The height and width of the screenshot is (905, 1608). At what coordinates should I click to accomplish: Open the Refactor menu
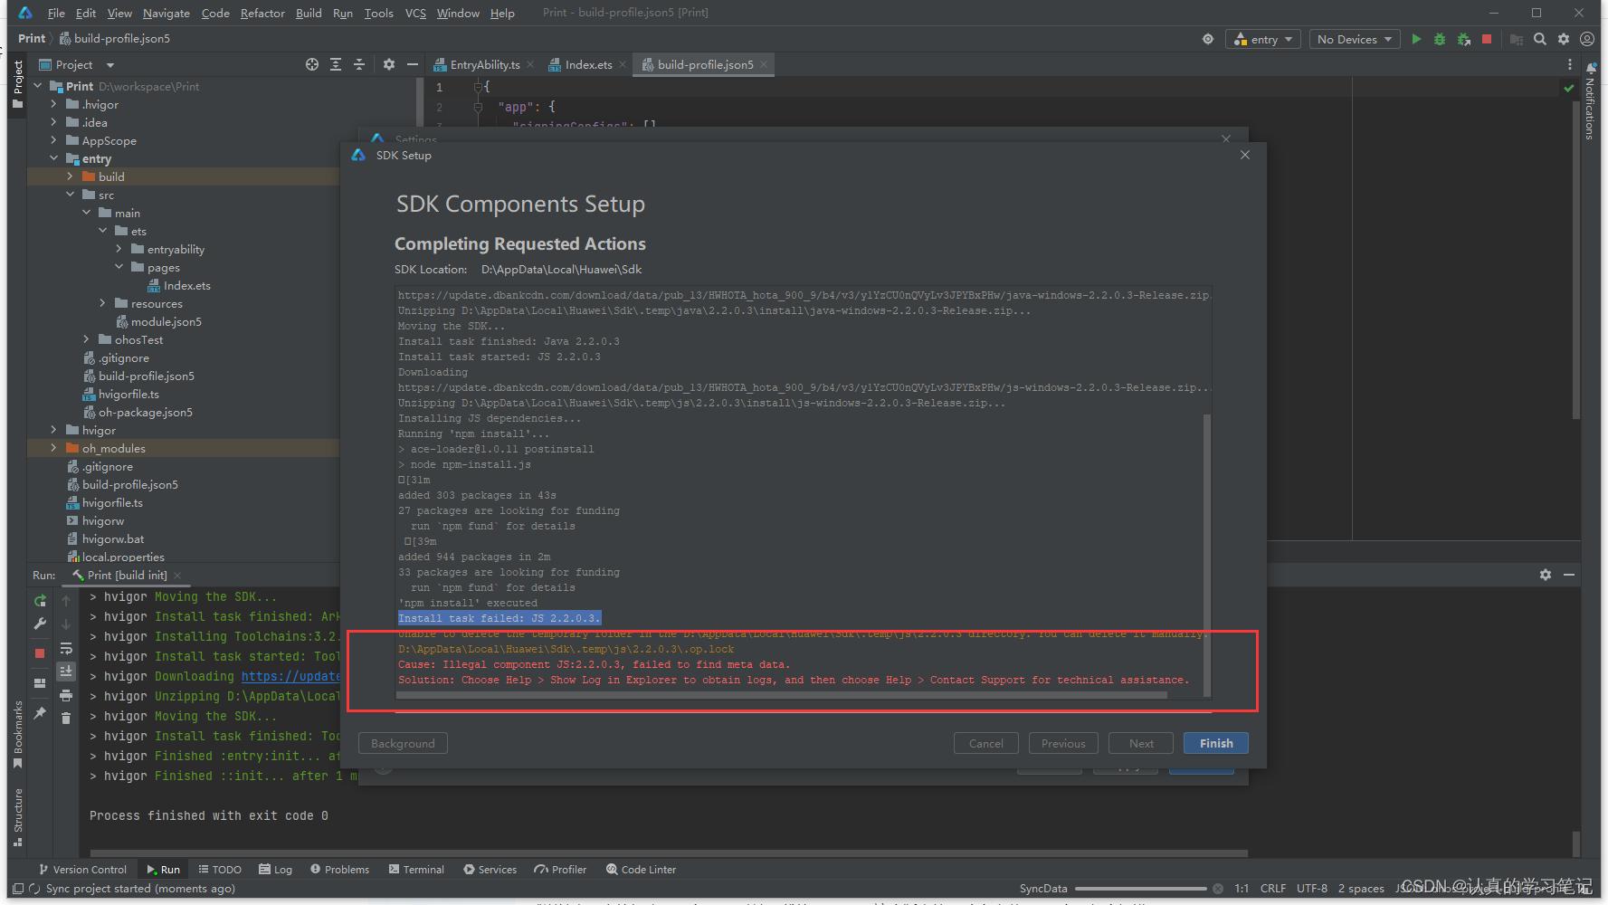pyautogui.click(x=262, y=13)
